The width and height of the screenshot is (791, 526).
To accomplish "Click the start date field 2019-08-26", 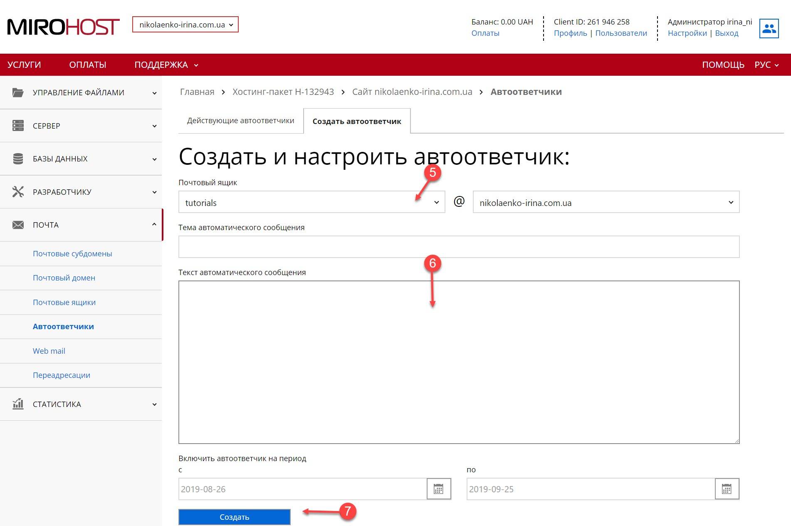I will (x=303, y=489).
